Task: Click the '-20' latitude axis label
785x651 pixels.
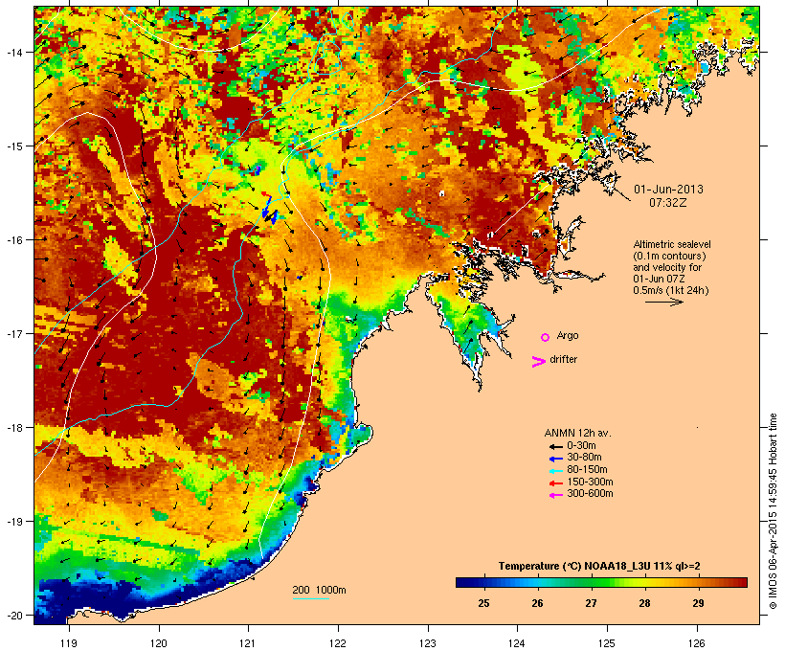Action: pos(13,616)
